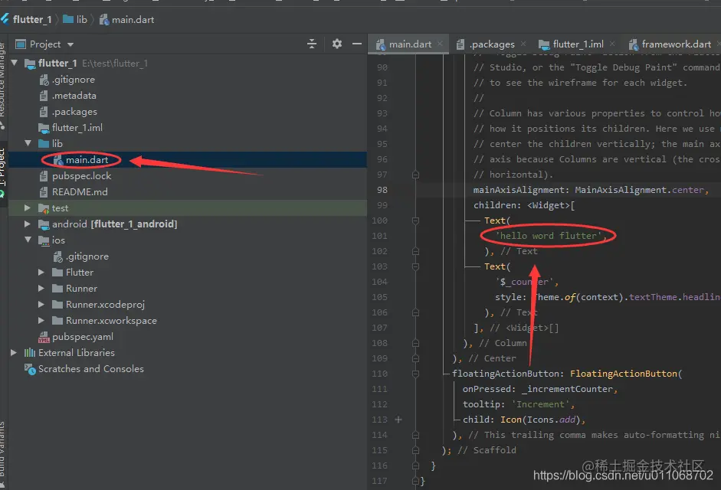
Task: Expand the Flutter folder under ios
Action: (41, 272)
